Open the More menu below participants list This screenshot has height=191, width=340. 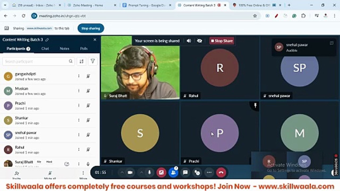click(83, 175)
